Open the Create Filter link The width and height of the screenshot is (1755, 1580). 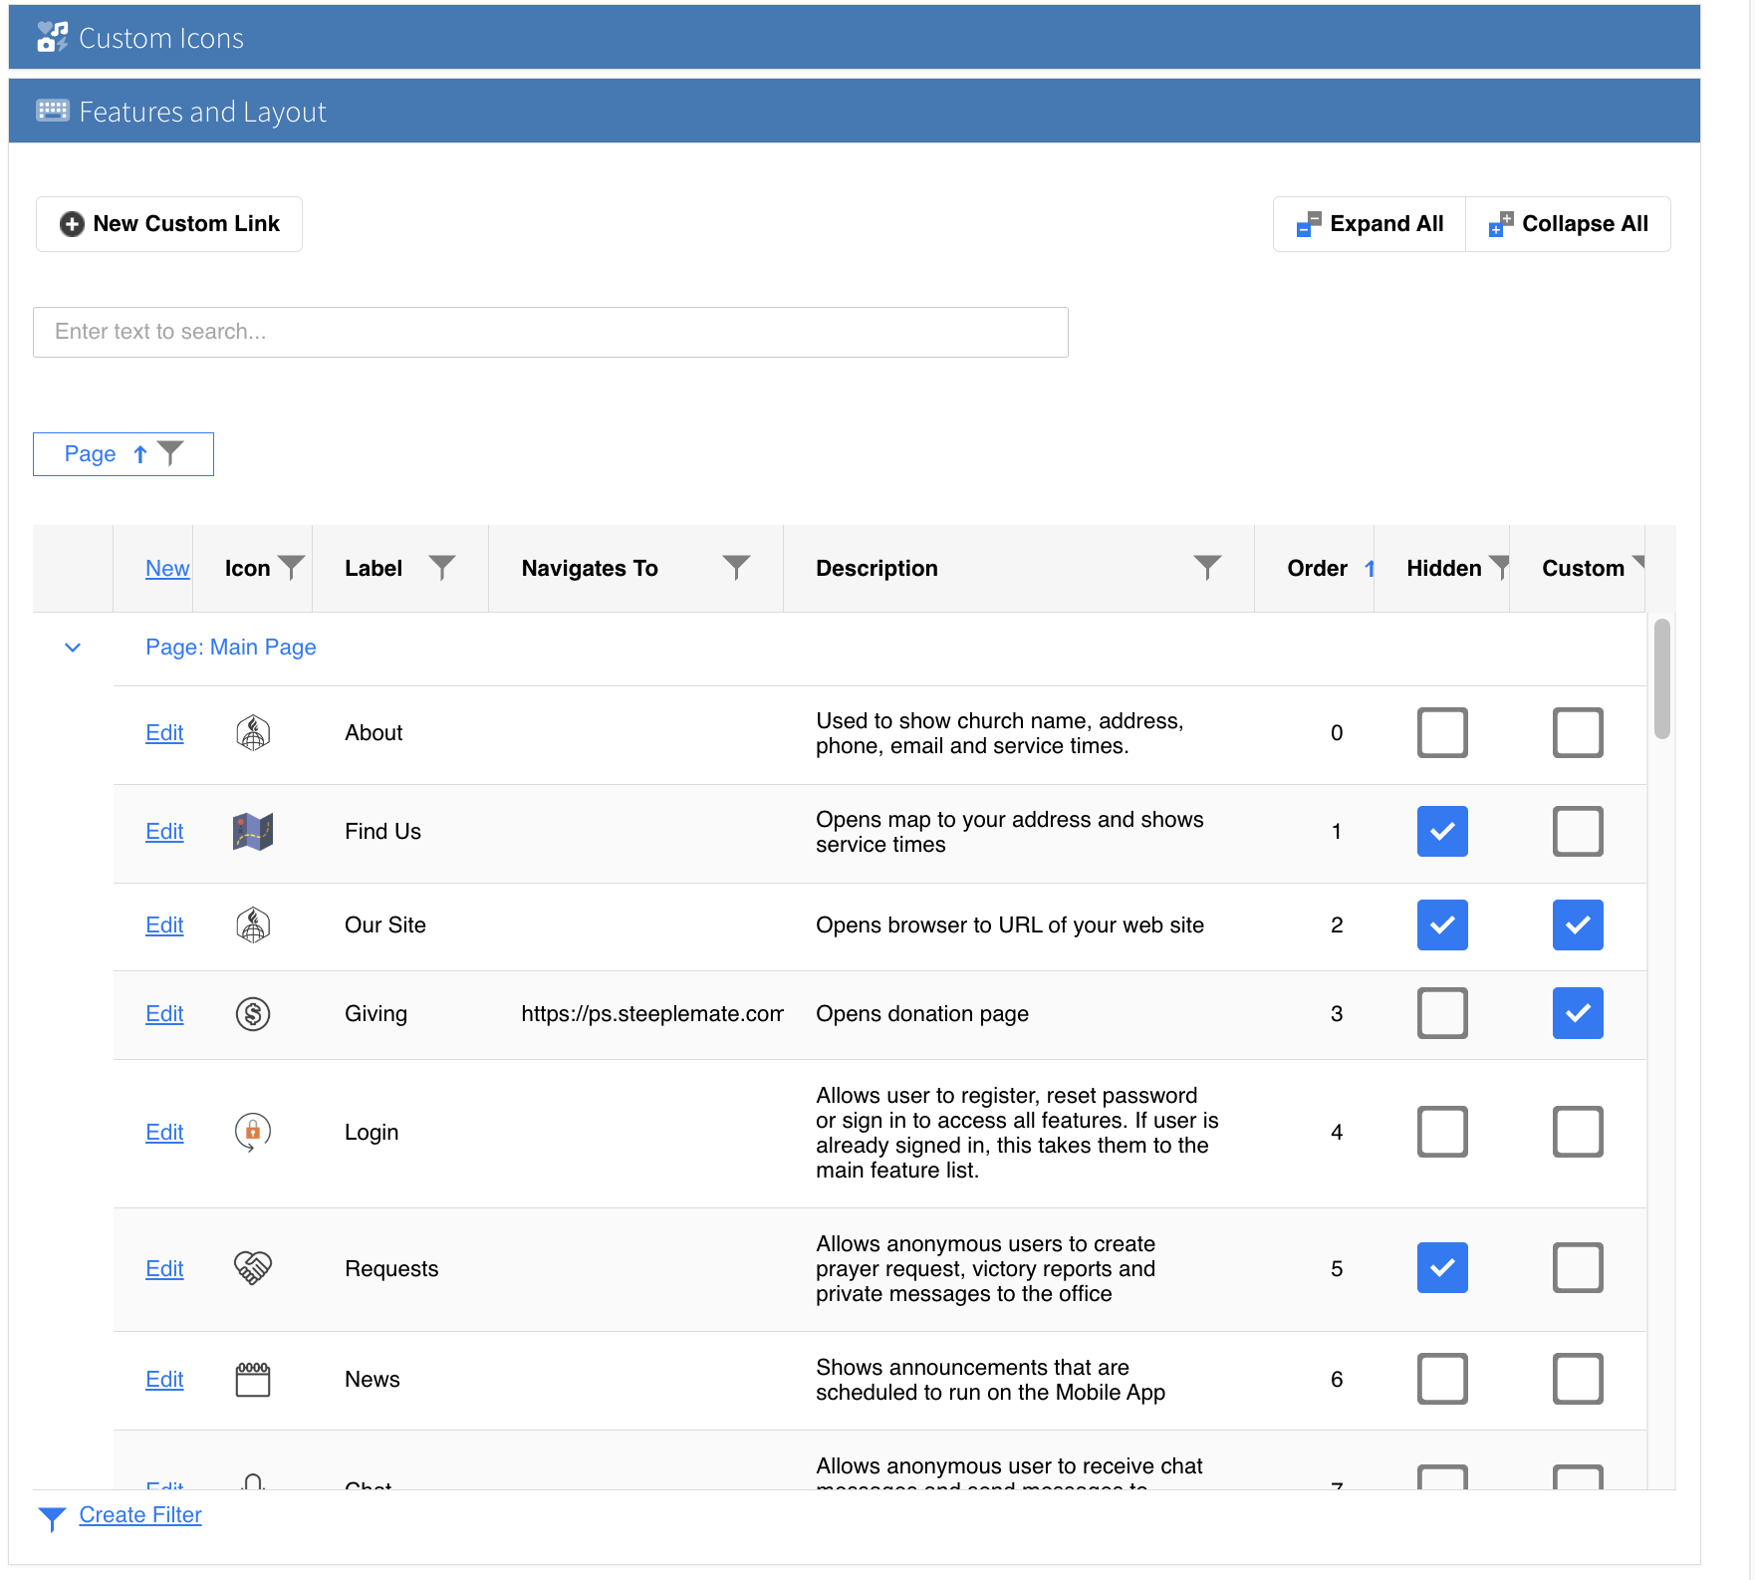140,1514
